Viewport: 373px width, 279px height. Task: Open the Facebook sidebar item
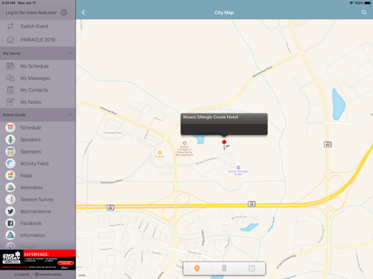pos(38,223)
